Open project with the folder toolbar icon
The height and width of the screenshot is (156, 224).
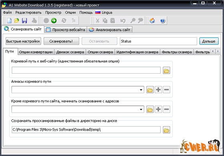click(x=17, y=21)
